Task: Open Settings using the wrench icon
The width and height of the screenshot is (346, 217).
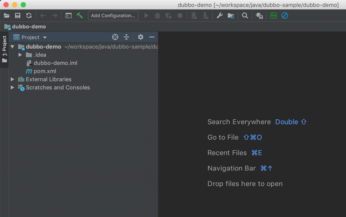Action: pyautogui.click(x=219, y=15)
